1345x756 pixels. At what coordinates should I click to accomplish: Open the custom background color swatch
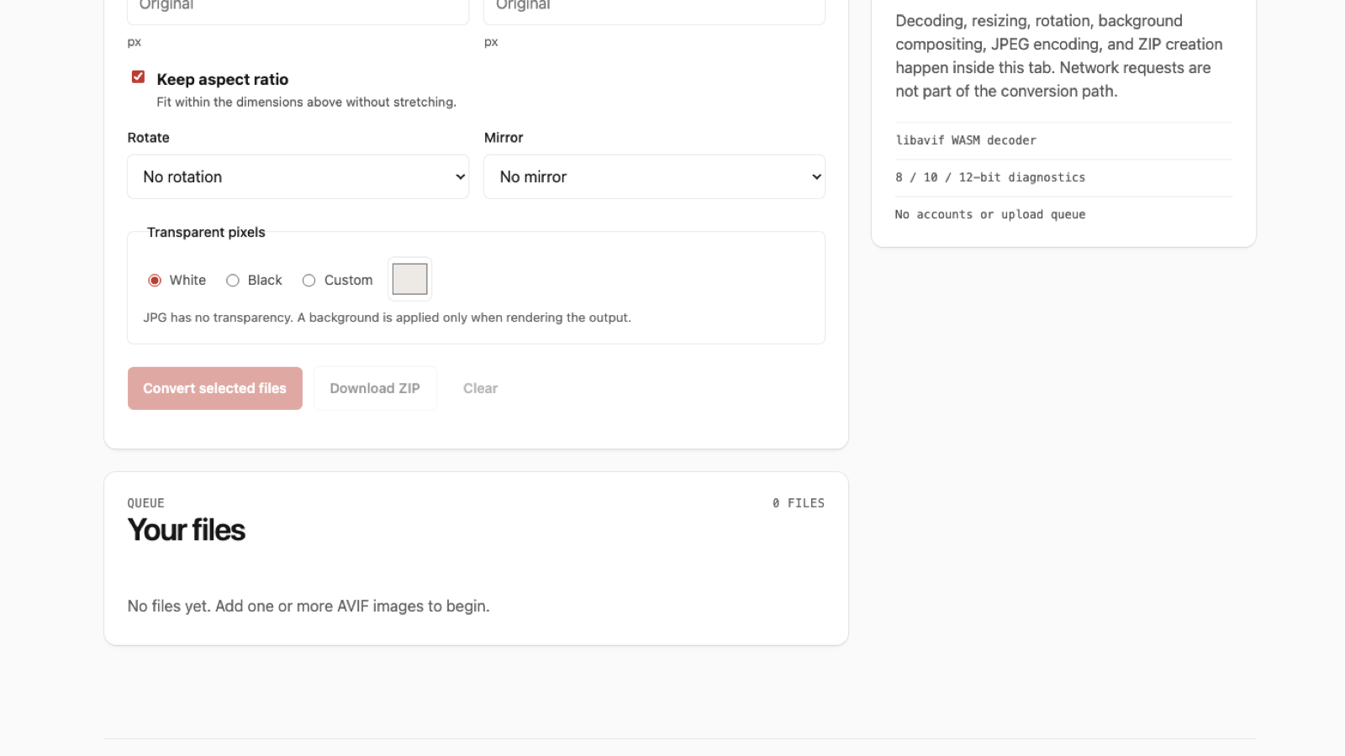point(410,279)
